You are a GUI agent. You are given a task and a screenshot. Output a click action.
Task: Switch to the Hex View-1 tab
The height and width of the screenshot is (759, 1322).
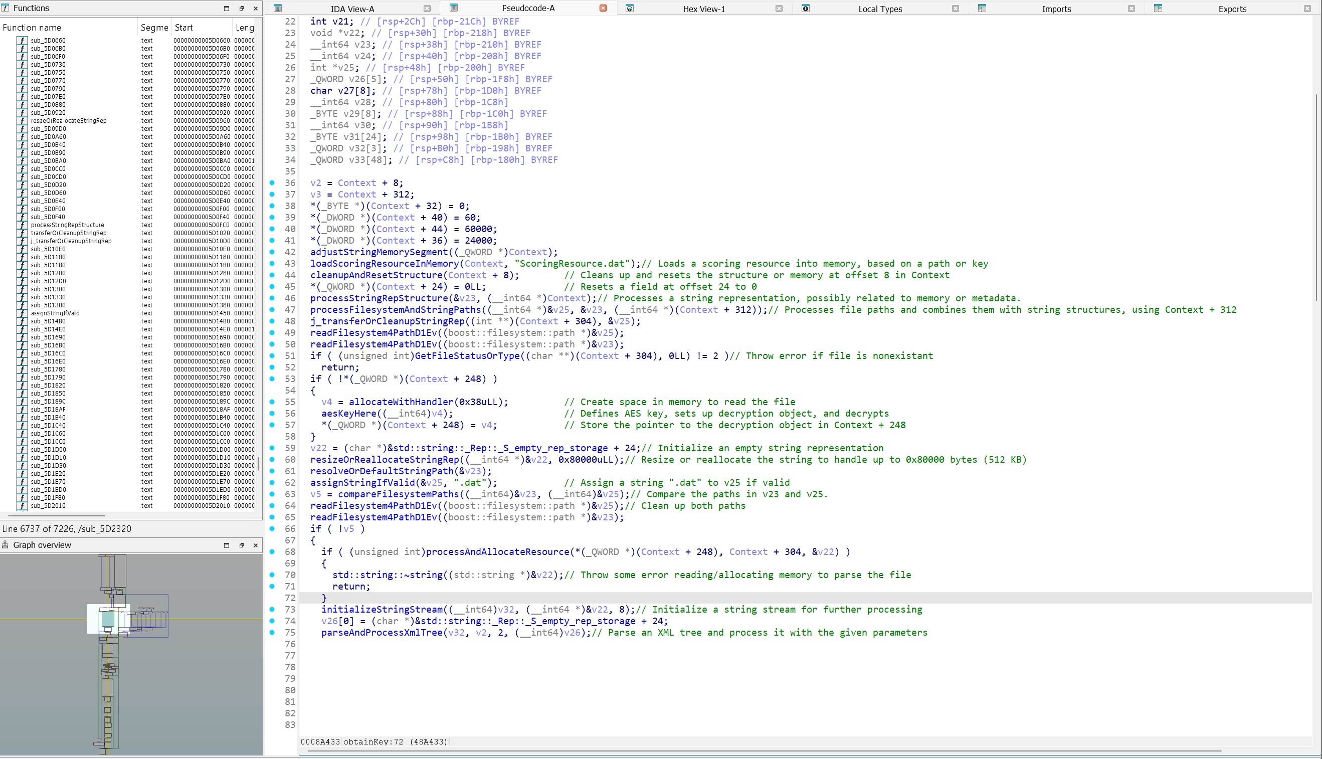point(703,9)
